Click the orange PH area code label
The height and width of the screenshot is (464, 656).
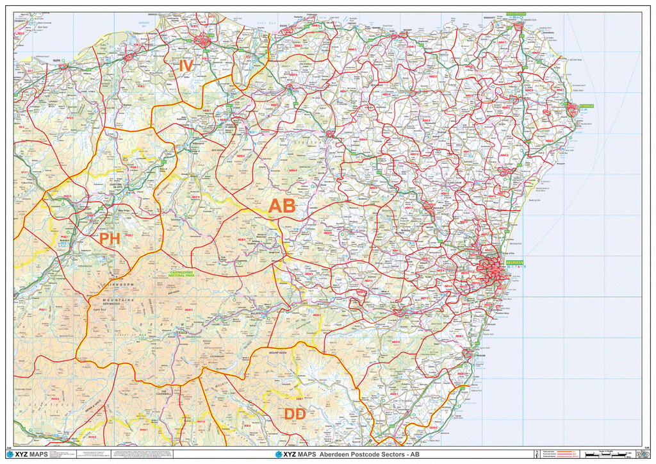click(110, 240)
